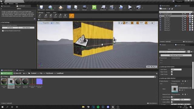Click the Save All button
The image size is (194, 109).
(17, 73)
